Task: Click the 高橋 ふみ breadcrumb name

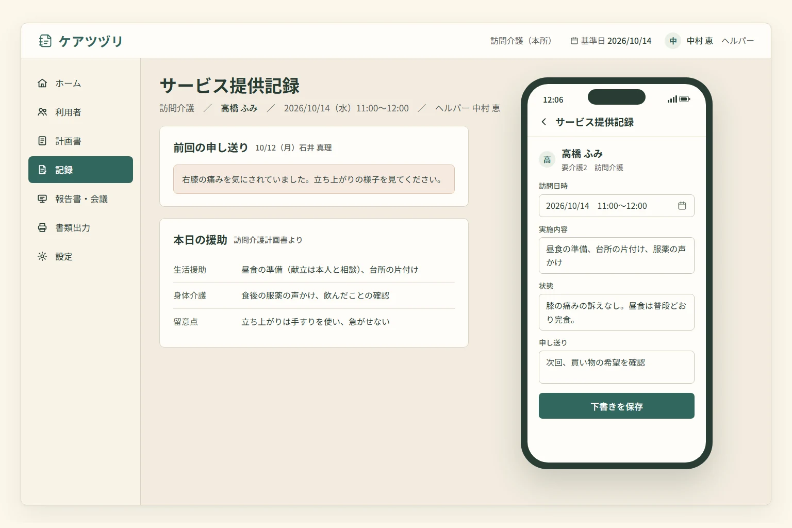Action: [x=239, y=108]
